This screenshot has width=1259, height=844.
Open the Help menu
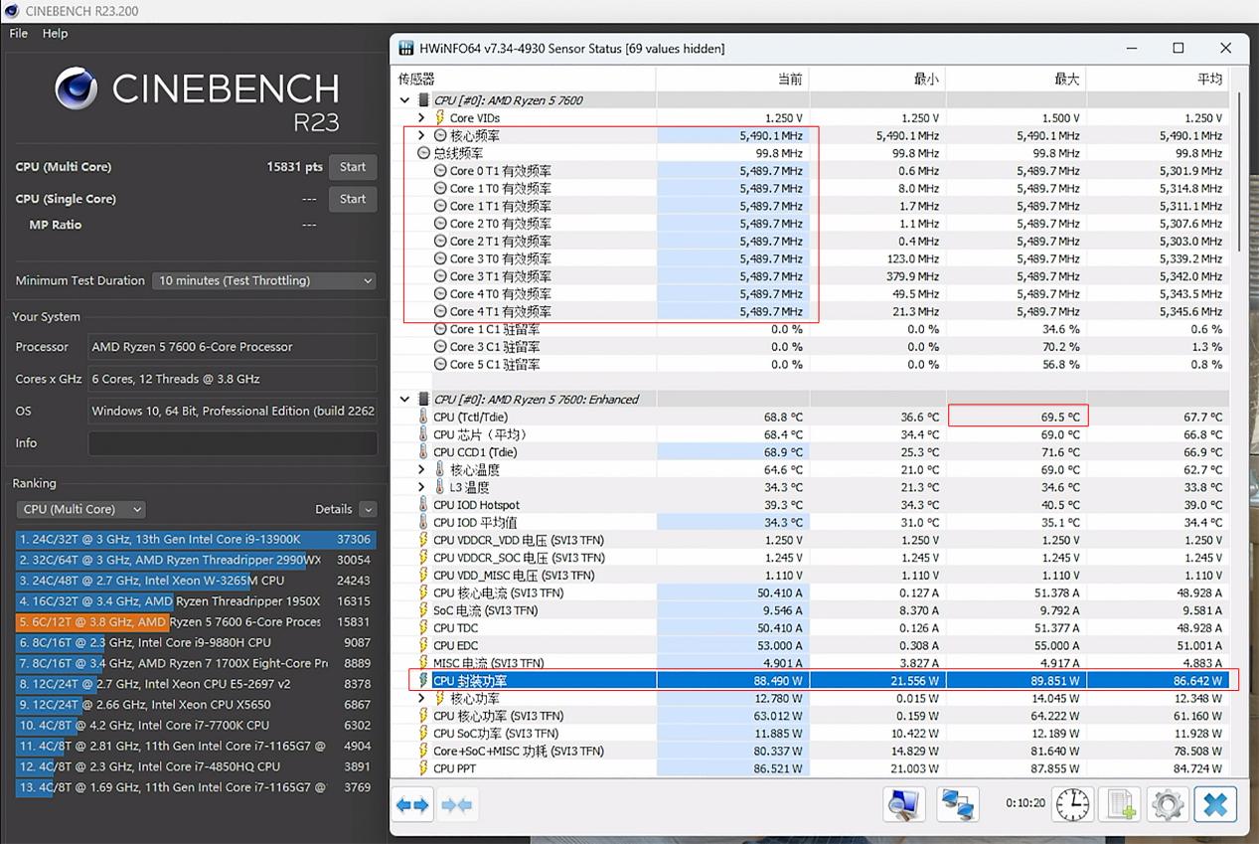pos(55,33)
